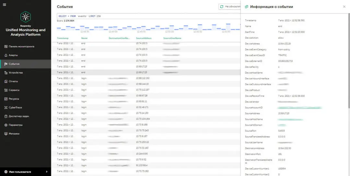Screen dimensions: 350x176
Task: Select row with address 10.70.75.243
Action: [146, 130]
